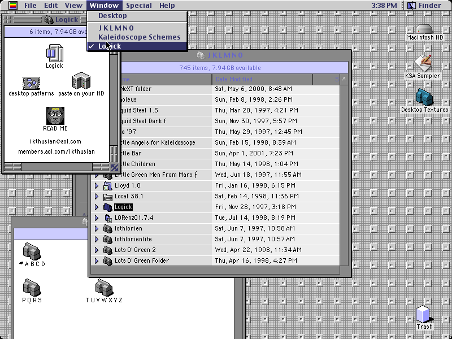The image size is (452, 339).
Task: Click the 3:38 PM menu bar clock
Action: (384, 6)
